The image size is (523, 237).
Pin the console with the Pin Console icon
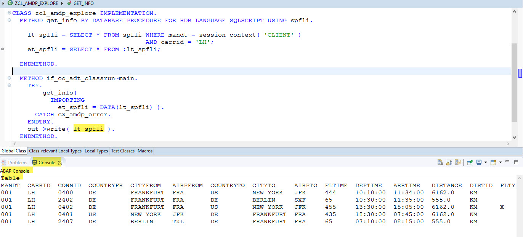(x=470, y=162)
